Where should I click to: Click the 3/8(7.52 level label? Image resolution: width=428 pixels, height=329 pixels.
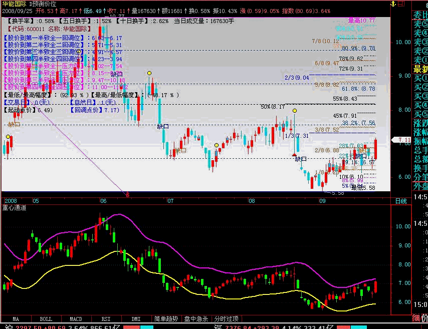click(327, 130)
